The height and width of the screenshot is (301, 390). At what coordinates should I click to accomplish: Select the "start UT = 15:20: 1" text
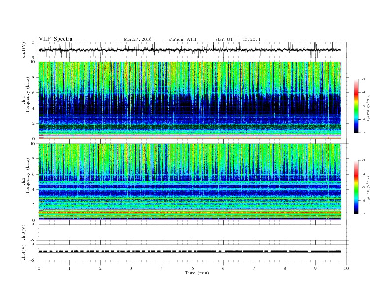[x=238, y=39]
